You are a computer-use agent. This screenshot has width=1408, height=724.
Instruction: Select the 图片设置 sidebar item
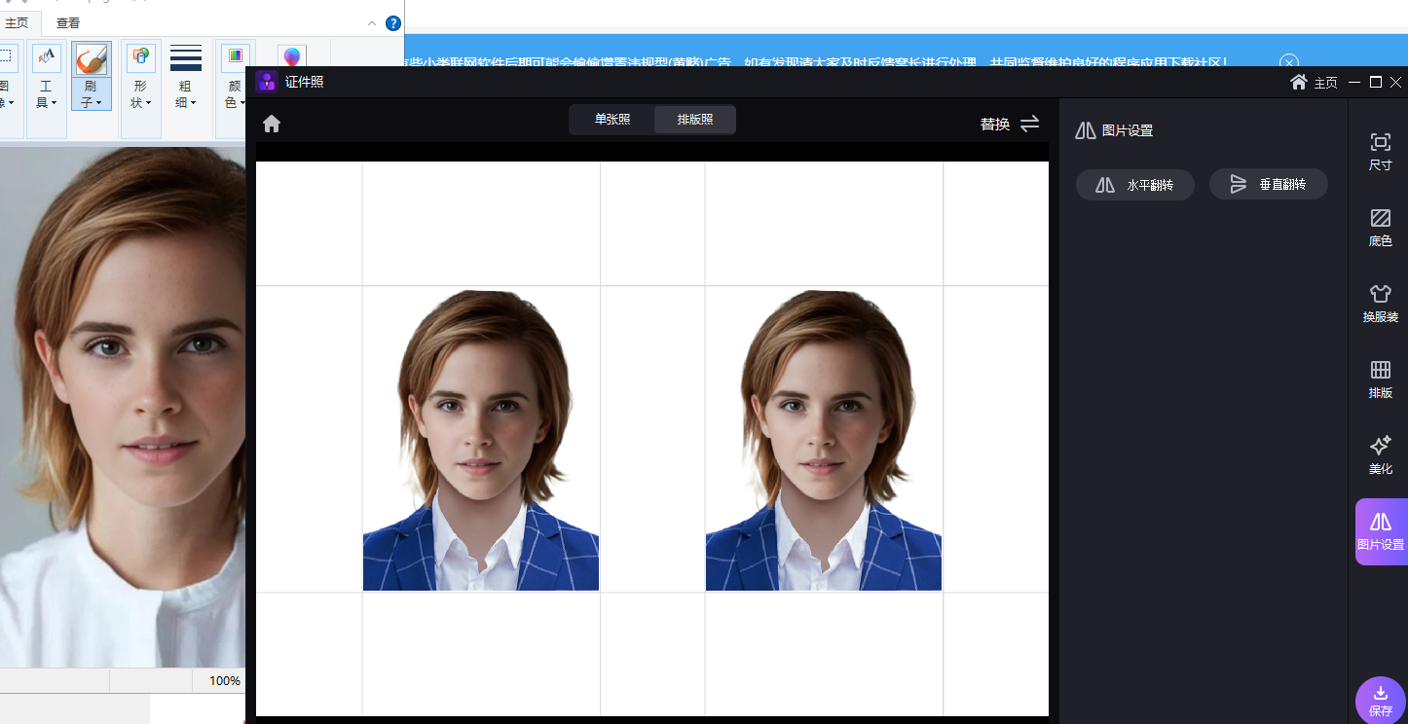pyautogui.click(x=1381, y=531)
